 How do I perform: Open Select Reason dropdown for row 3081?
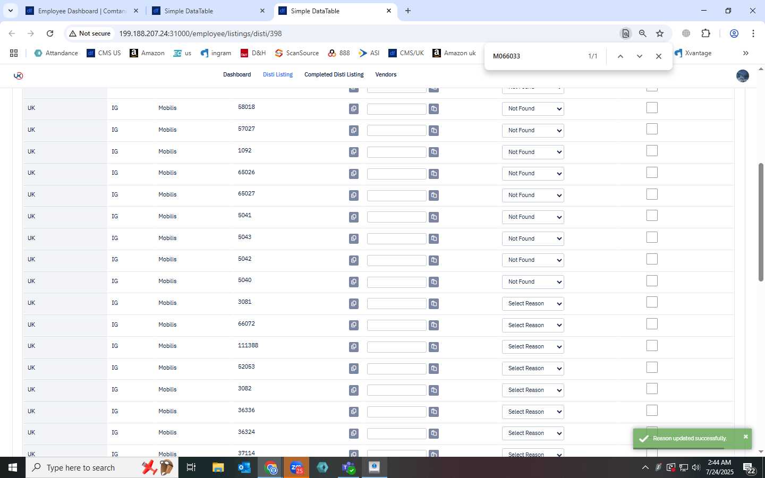[x=533, y=304]
